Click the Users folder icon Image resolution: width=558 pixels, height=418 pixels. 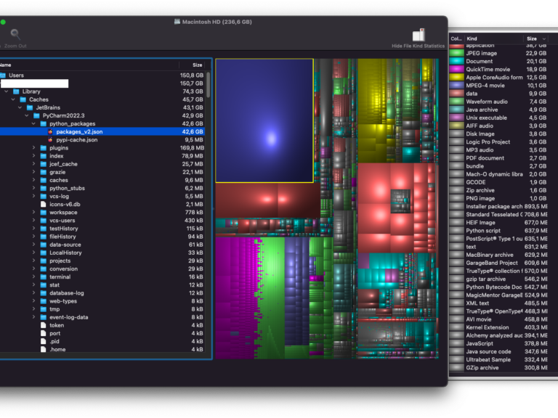coord(3,75)
